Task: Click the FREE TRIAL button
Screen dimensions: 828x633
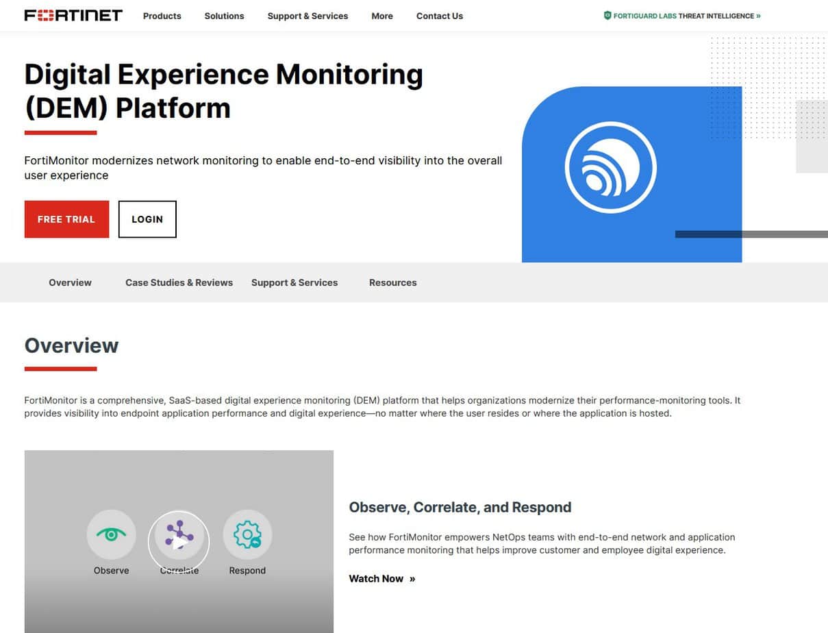Action: 66,219
